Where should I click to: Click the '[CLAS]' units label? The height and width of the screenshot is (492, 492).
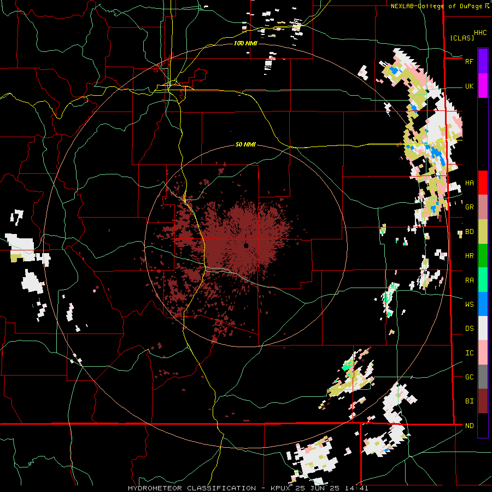tap(462, 38)
